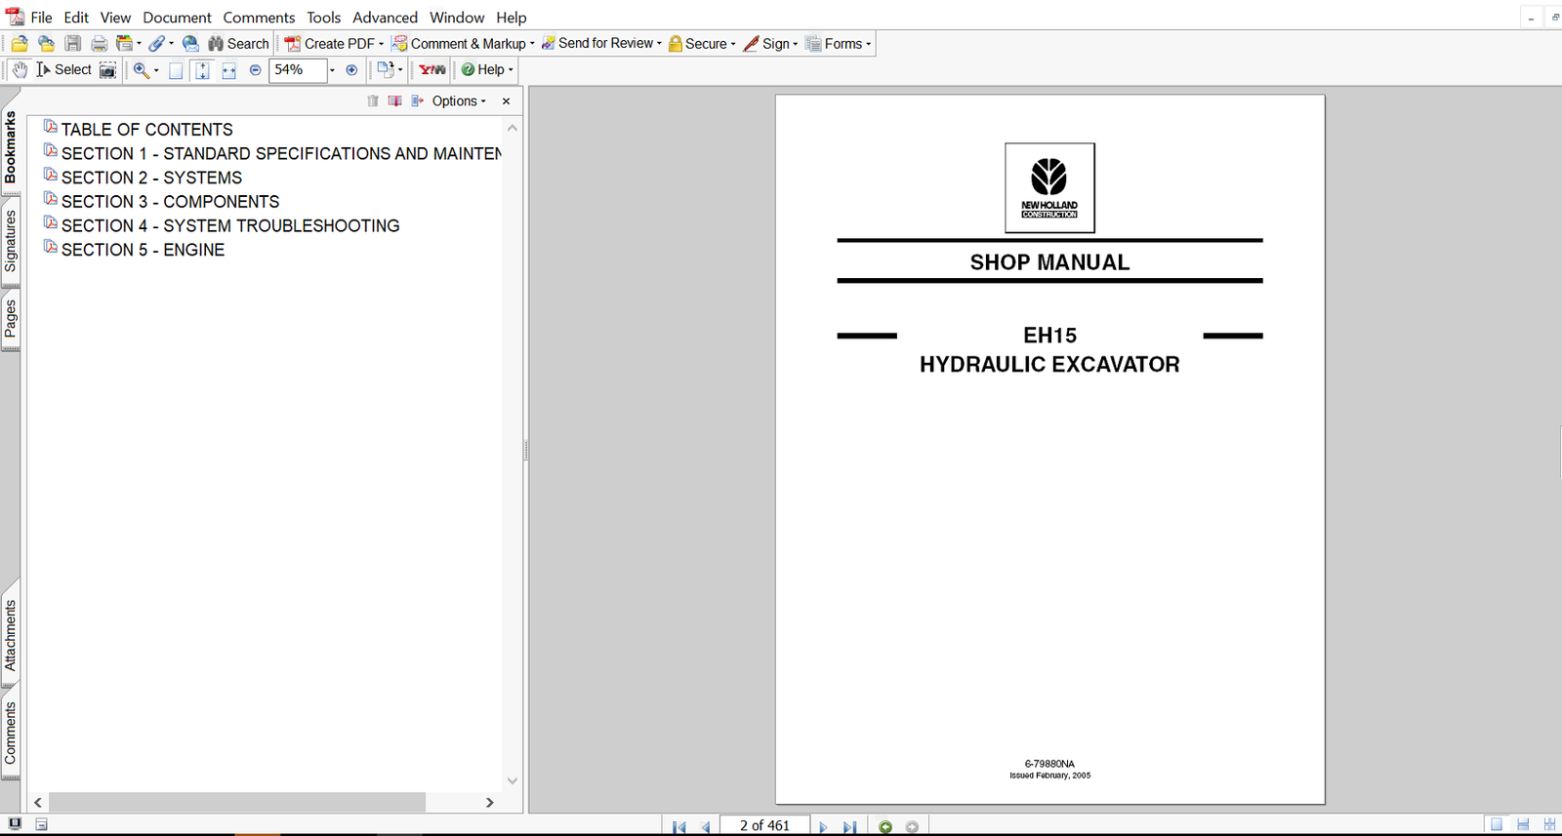Open SECTION 5 - ENGINE bookmark

143,250
